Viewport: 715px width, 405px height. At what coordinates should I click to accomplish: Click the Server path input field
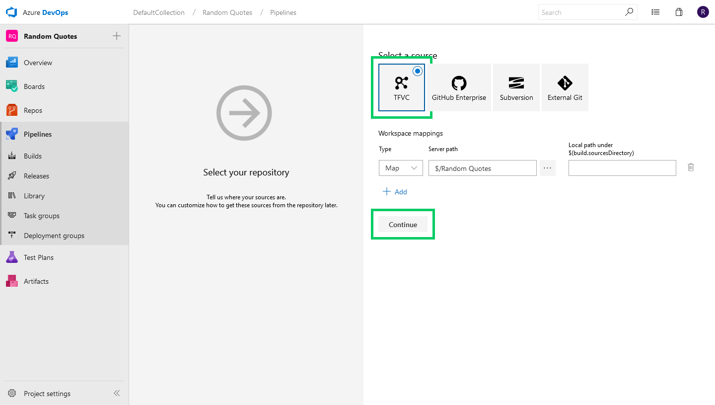483,168
